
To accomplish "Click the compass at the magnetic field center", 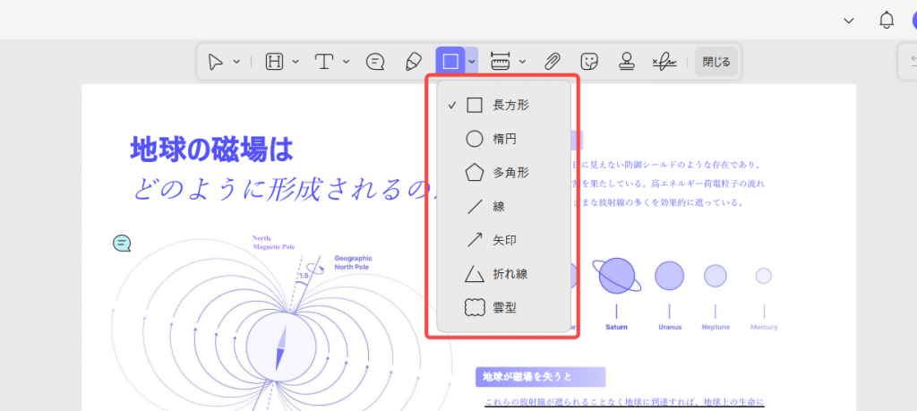I will click(281, 347).
